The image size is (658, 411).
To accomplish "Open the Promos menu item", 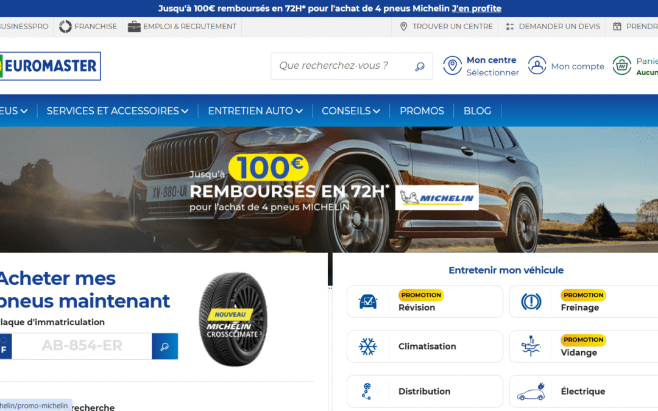I will [x=422, y=111].
